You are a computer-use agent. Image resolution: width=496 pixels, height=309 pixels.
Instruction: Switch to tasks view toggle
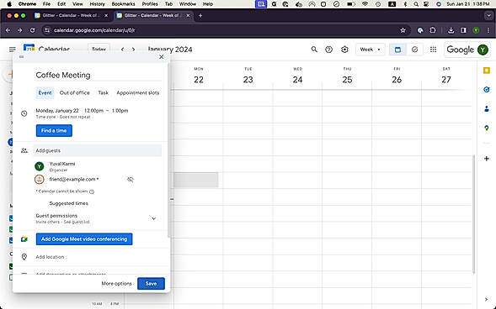[x=414, y=50]
